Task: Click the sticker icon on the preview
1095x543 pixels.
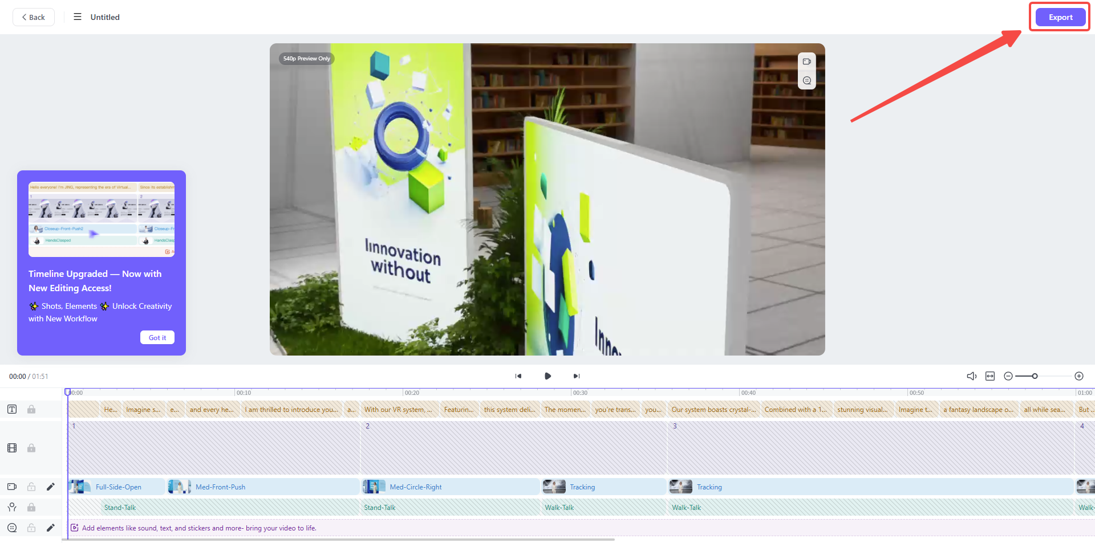Action: click(x=806, y=80)
